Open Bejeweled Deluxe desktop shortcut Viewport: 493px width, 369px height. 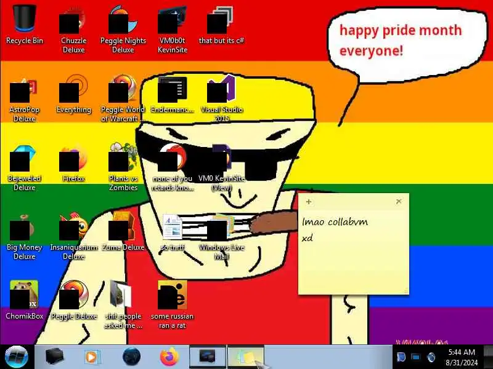tap(24, 167)
